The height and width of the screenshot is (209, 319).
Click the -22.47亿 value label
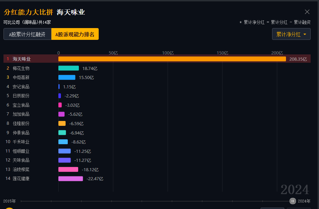(95, 179)
